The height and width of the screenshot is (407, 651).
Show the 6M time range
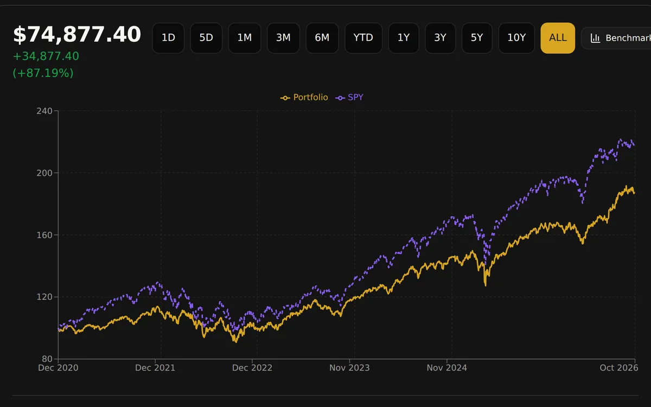click(322, 38)
